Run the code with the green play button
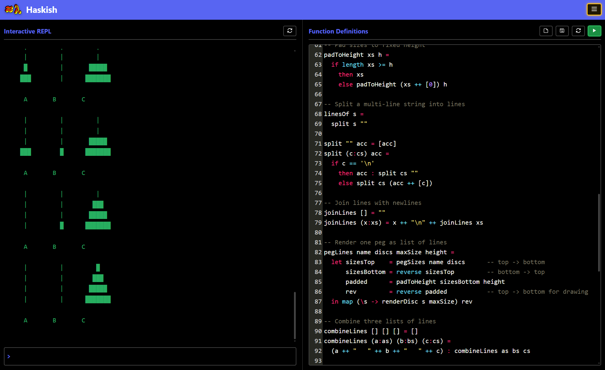 click(594, 31)
